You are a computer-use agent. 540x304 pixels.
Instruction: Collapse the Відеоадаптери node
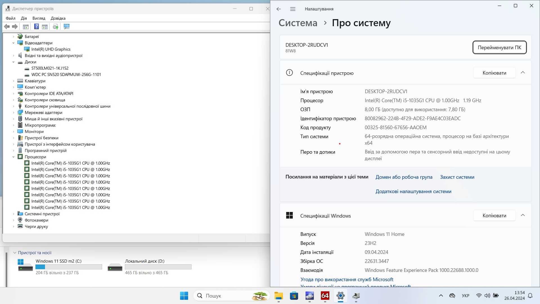tap(13, 43)
